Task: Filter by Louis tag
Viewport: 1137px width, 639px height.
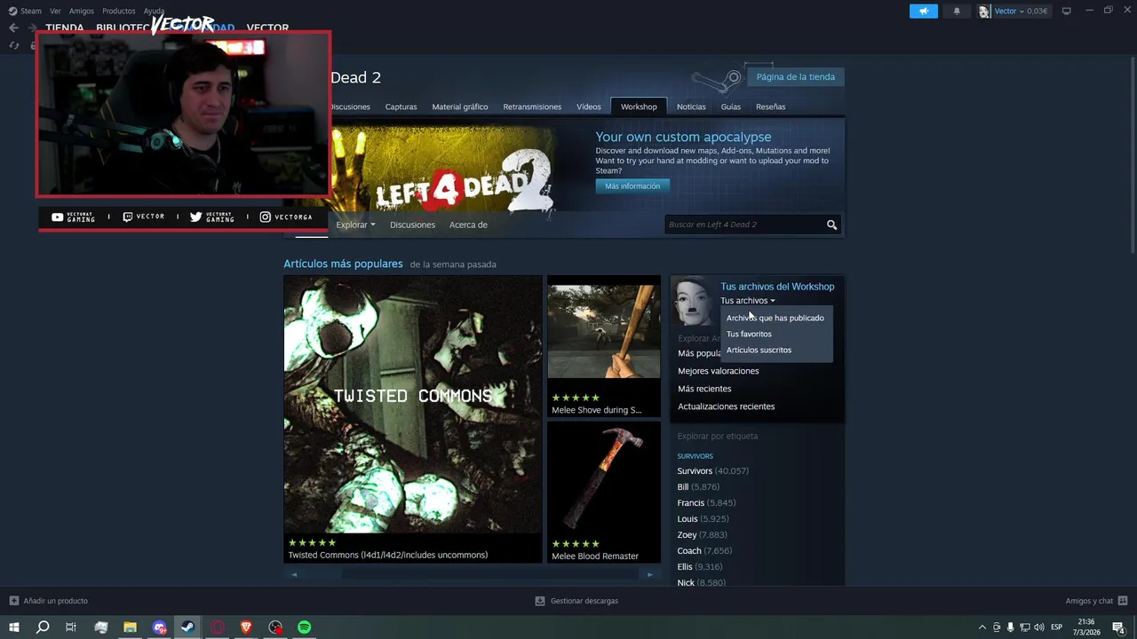Action: click(x=703, y=519)
